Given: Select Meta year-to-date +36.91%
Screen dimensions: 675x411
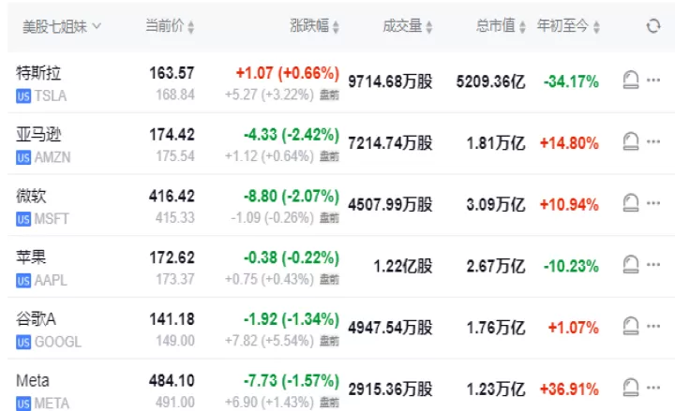Looking at the screenshot, I should (x=569, y=389).
